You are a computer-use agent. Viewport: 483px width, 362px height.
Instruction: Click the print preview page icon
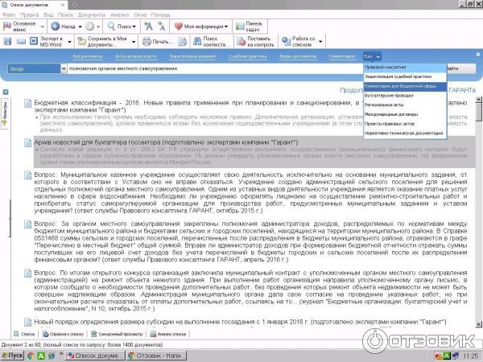pyautogui.click(x=182, y=41)
